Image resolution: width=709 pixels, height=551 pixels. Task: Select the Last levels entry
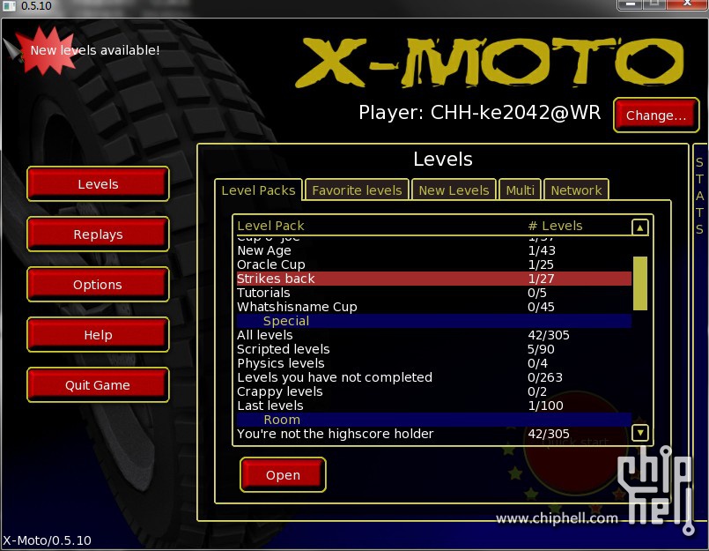pos(434,406)
